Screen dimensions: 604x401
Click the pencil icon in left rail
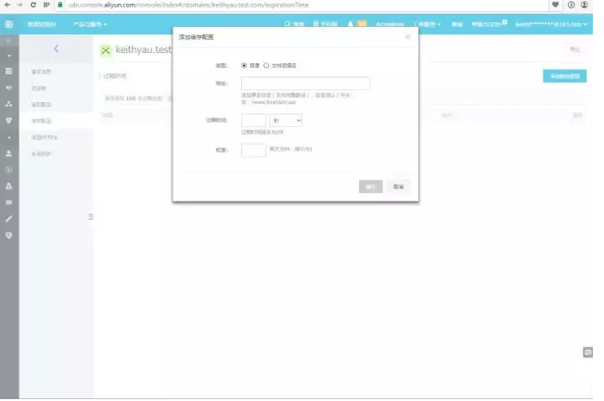(x=8, y=218)
